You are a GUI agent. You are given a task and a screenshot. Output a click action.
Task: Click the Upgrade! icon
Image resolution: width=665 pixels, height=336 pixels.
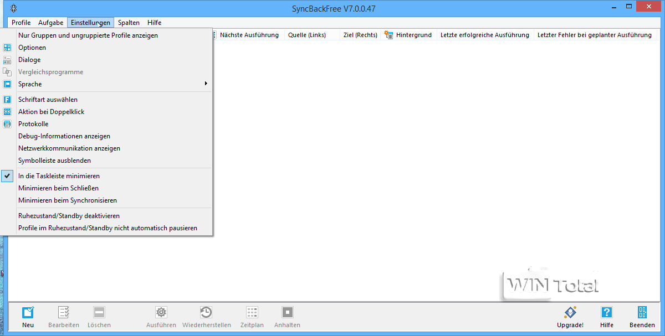(x=570, y=312)
